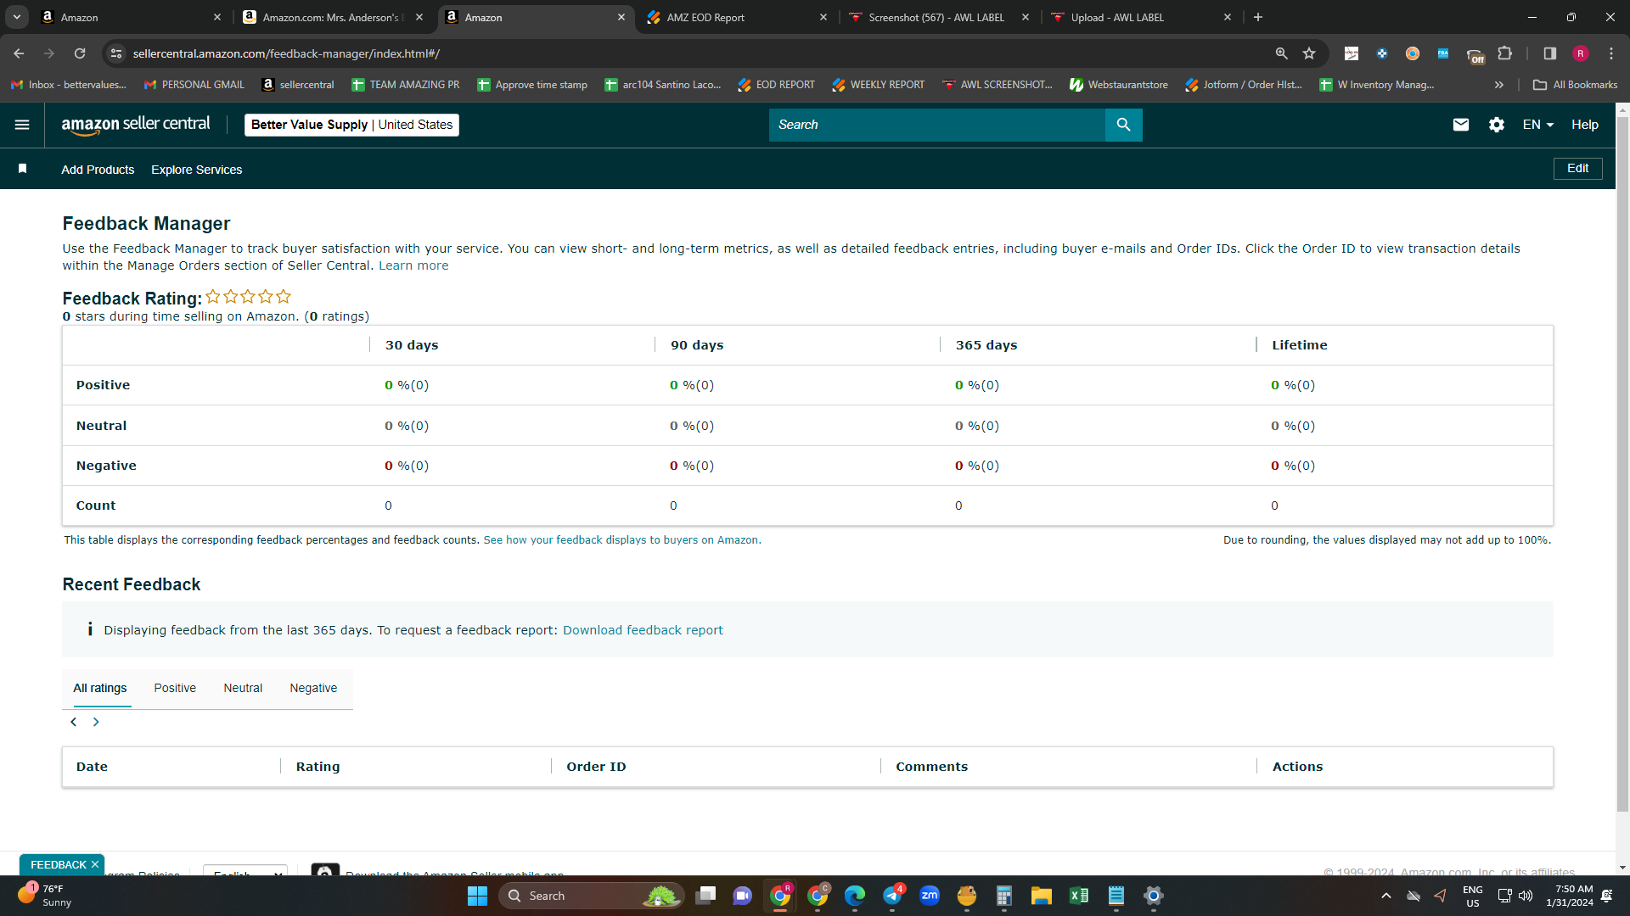Close the FEEDBACK widget with X
The width and height of the screenshot is (1630, 916).
[95, 864]
